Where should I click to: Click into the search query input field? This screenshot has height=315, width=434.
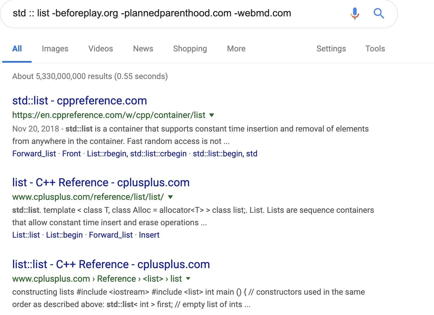tap(175, 13)
